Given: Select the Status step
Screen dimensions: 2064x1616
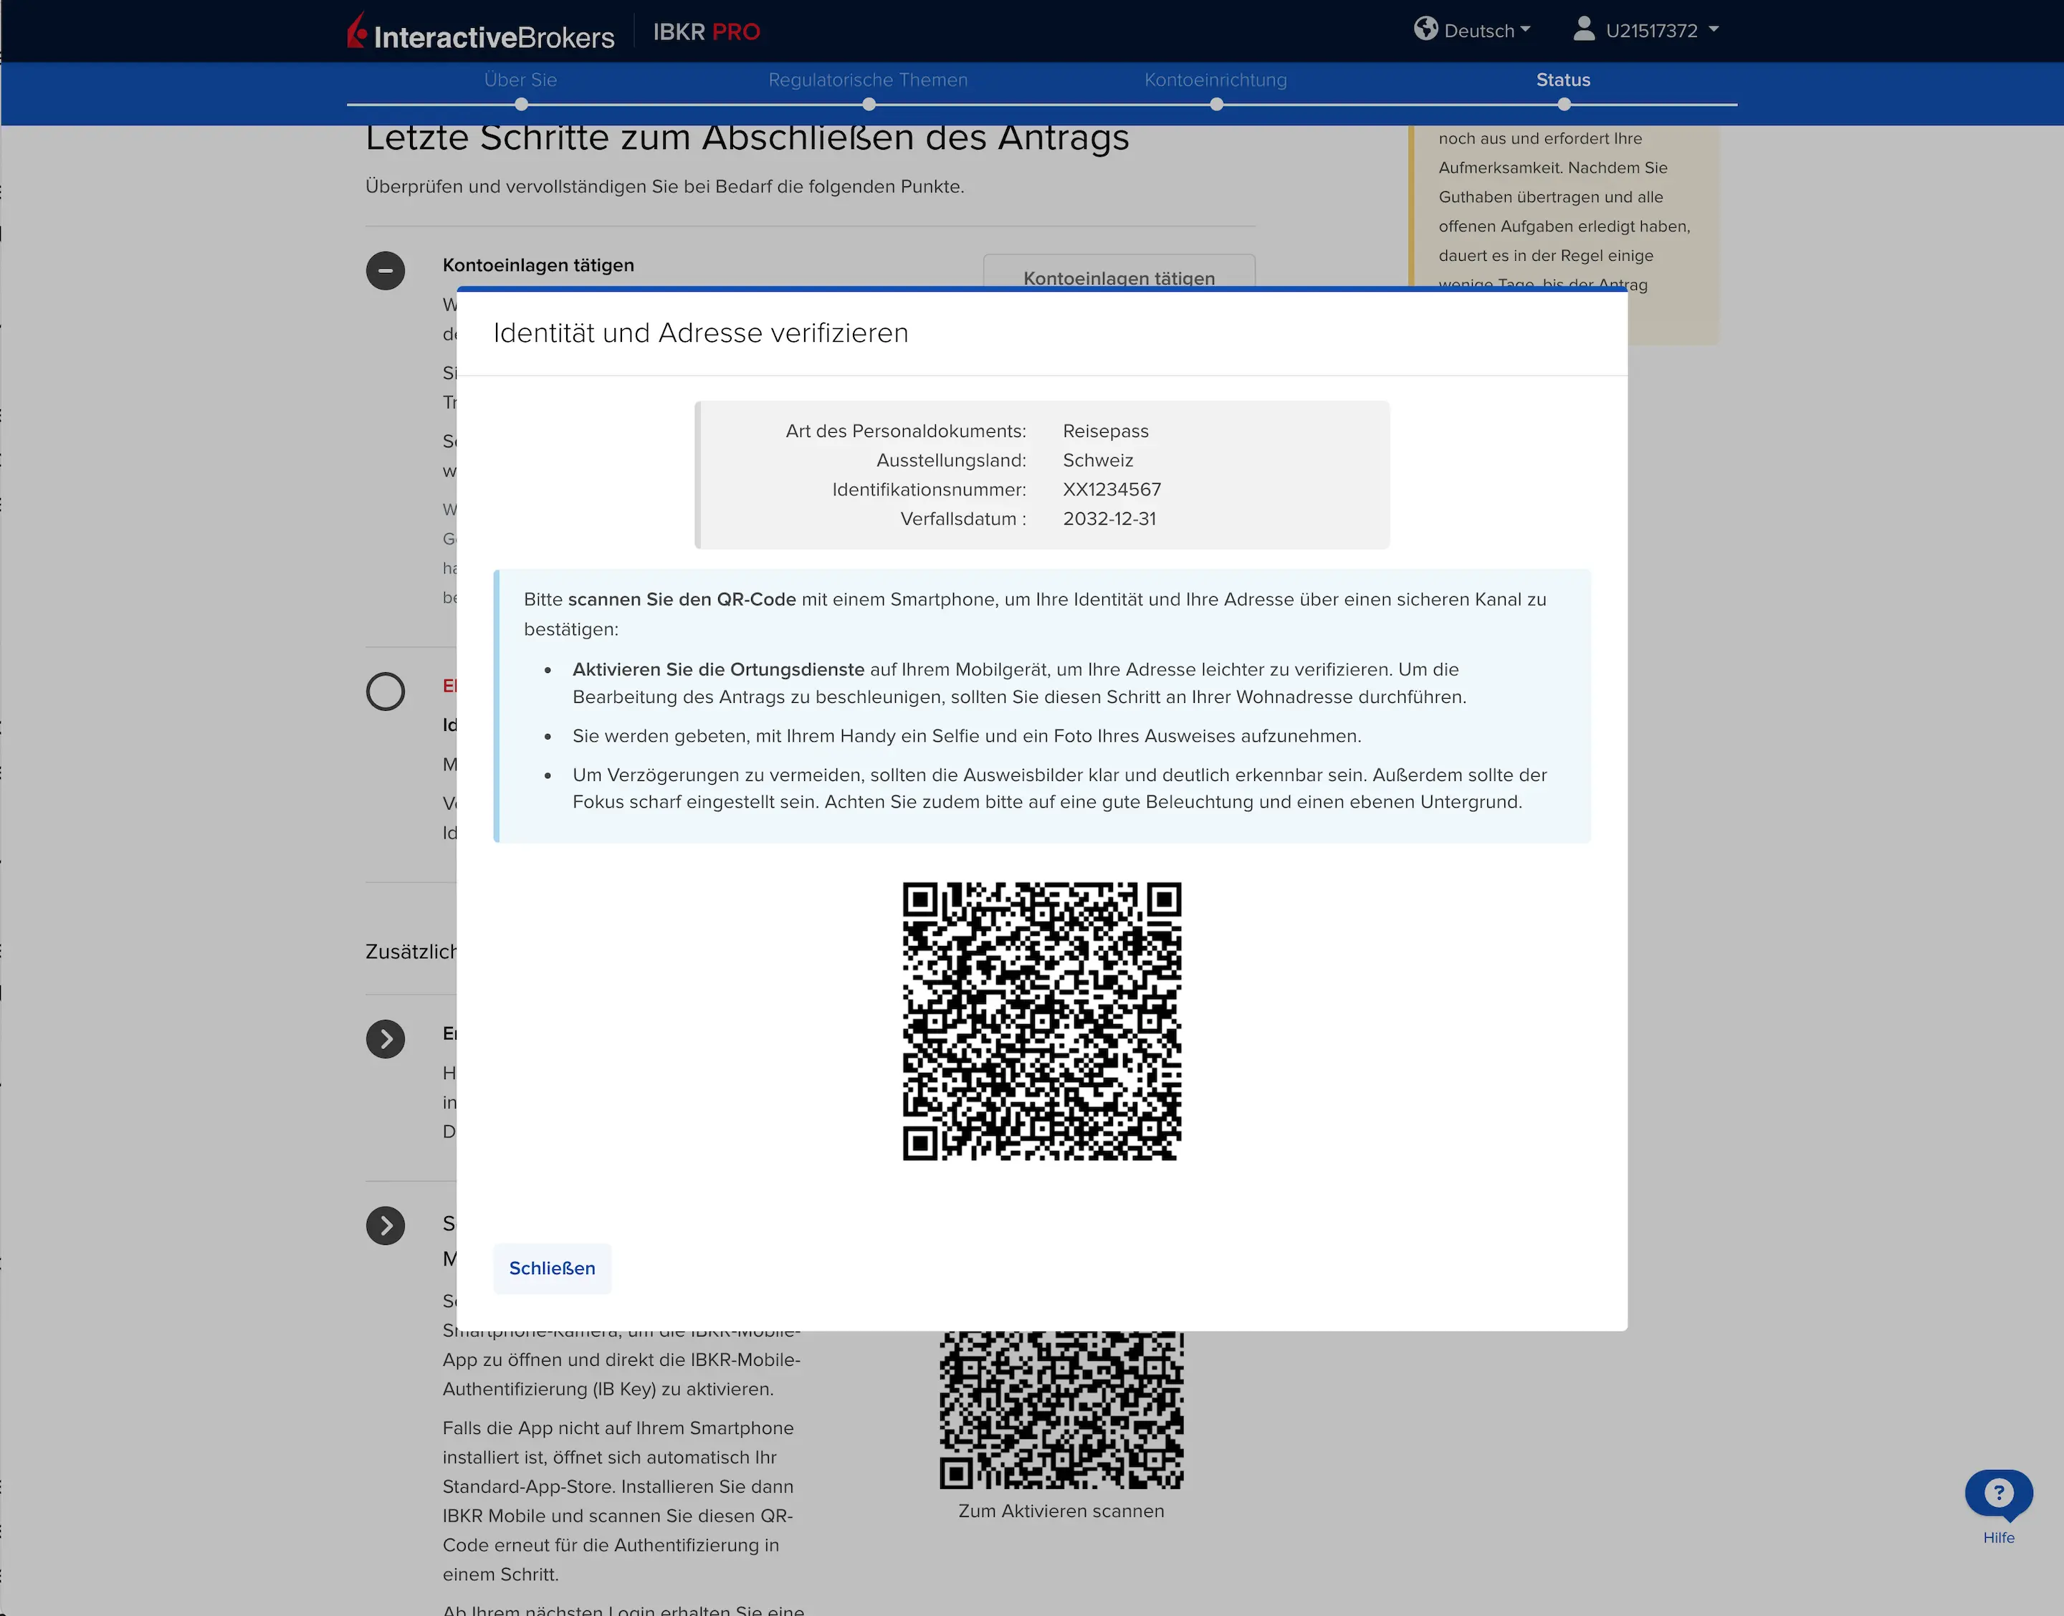Looking at the screenshot, I should pos(1562,80).
